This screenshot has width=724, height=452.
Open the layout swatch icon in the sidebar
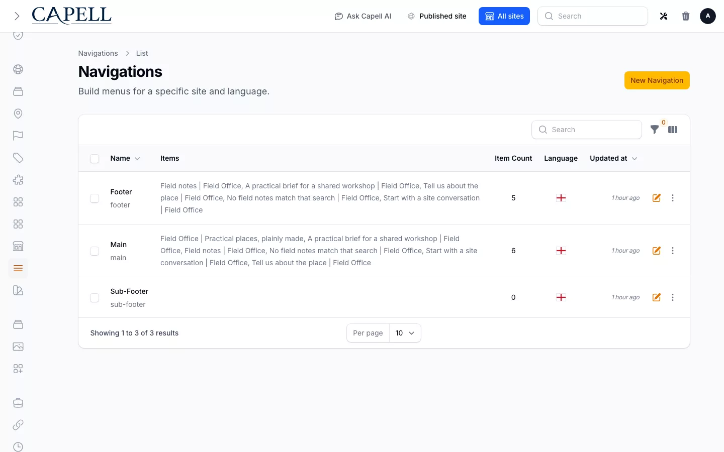tap(18, 290)
